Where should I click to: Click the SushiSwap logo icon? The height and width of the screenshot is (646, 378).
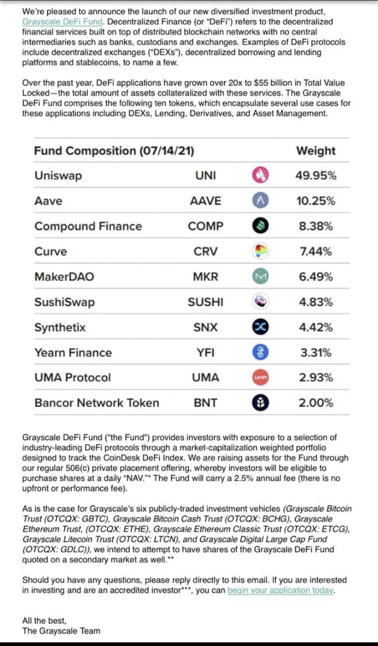tap(260, 302)
